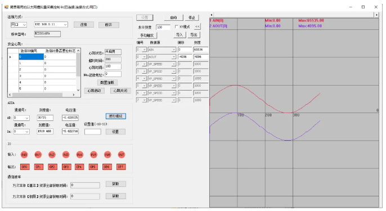Click the 水平刻度 horizontal scale input field

pos(163,27)
